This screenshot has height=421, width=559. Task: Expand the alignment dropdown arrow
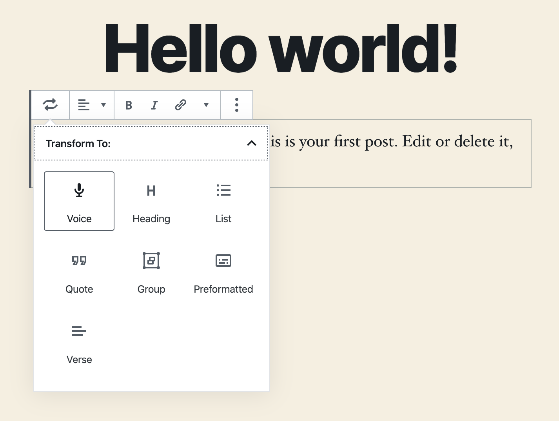(103, 105)
